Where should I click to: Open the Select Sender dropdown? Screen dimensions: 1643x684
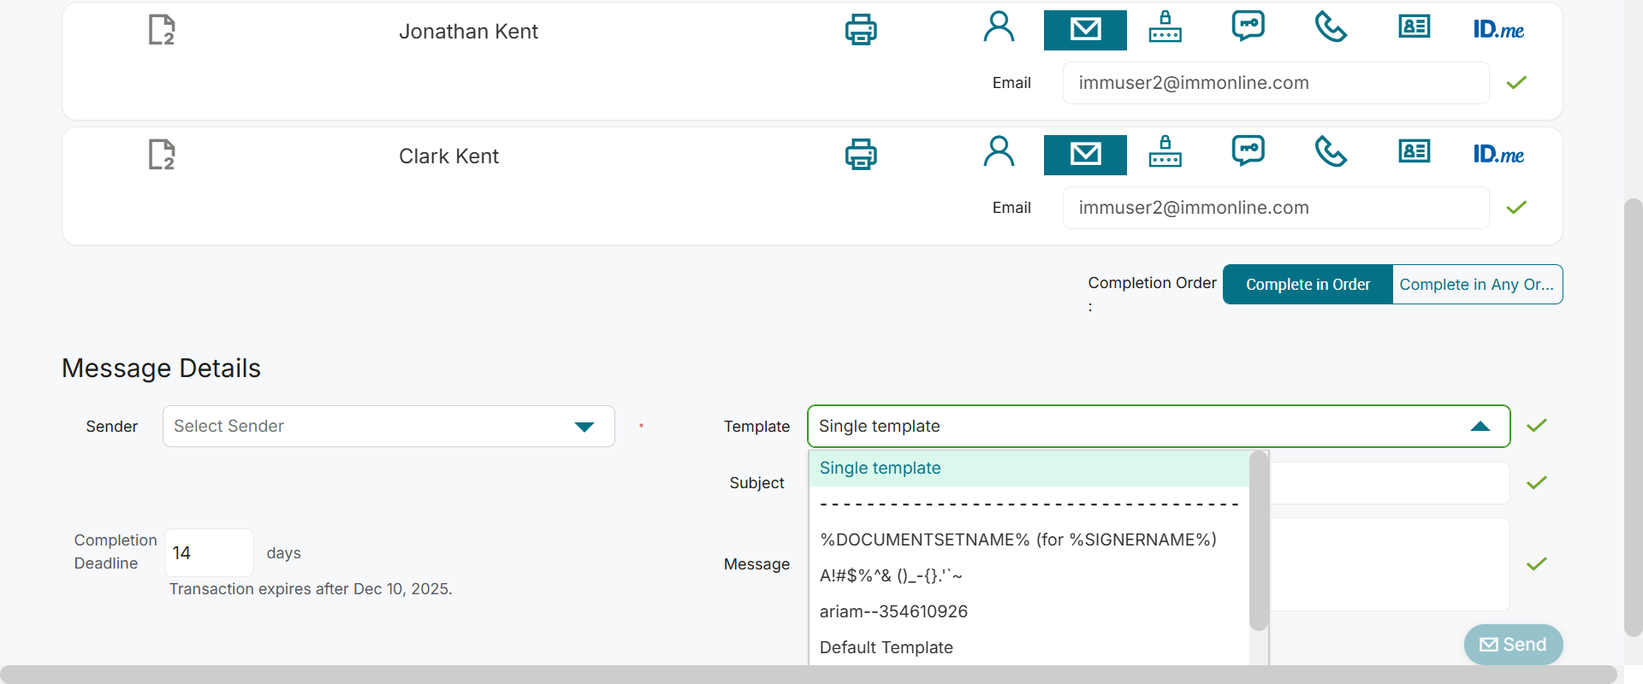(x=389, y=427)
